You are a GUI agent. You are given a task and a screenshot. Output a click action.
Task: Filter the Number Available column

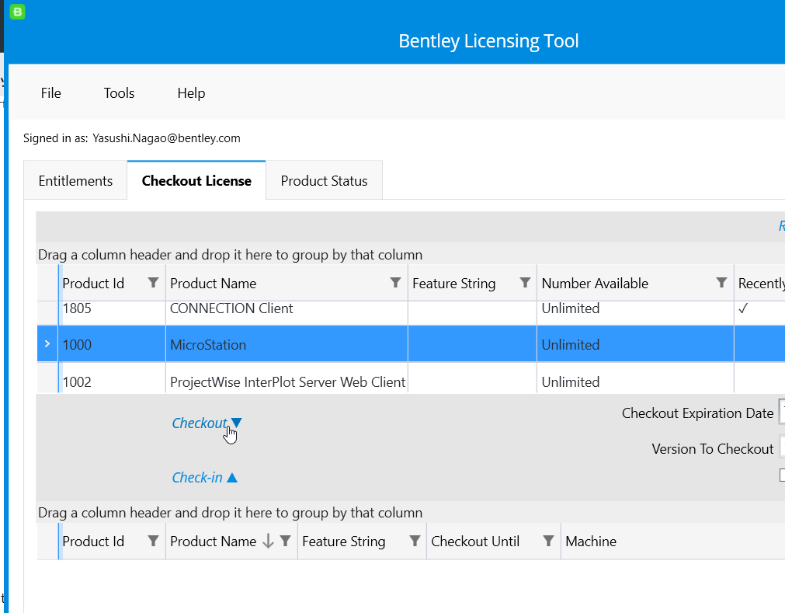[721, 283]
